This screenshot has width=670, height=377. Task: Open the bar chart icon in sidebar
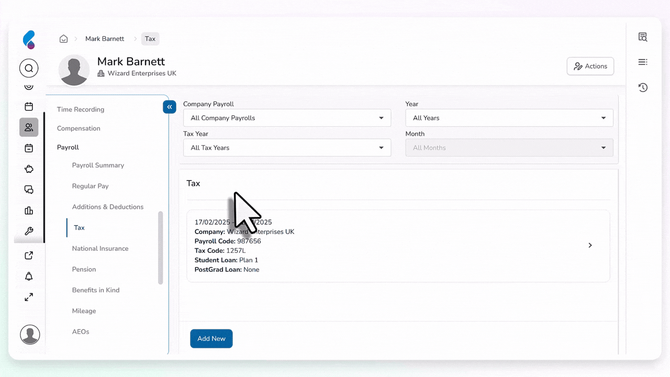tap(29, 210)
